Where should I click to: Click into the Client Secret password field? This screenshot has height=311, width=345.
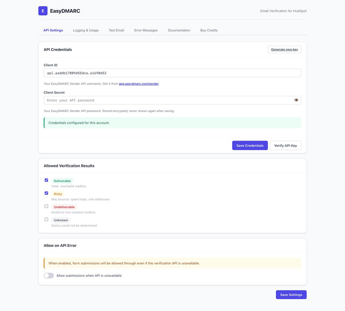pos(168,100)
